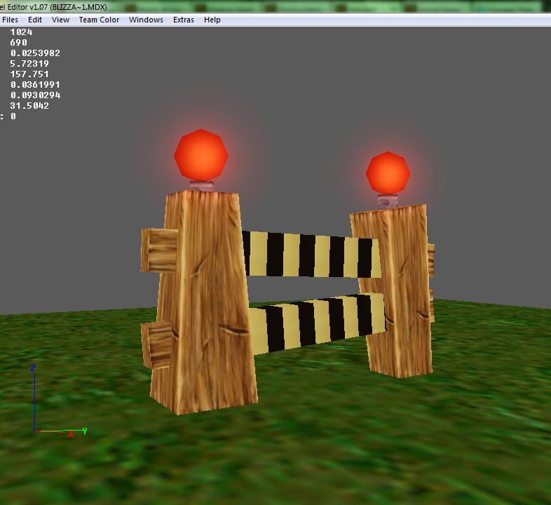Viewport: 551px width, 505px height.
Task: Click the upper wooden peg on left post
Action: tap(159, 250)
